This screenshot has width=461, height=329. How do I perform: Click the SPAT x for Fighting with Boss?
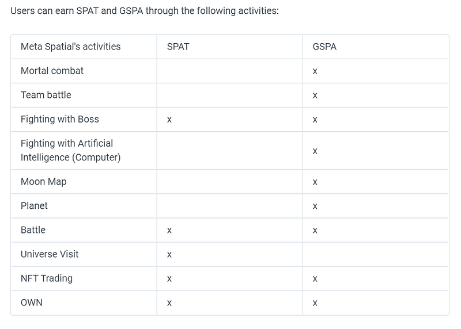(169, 120)
